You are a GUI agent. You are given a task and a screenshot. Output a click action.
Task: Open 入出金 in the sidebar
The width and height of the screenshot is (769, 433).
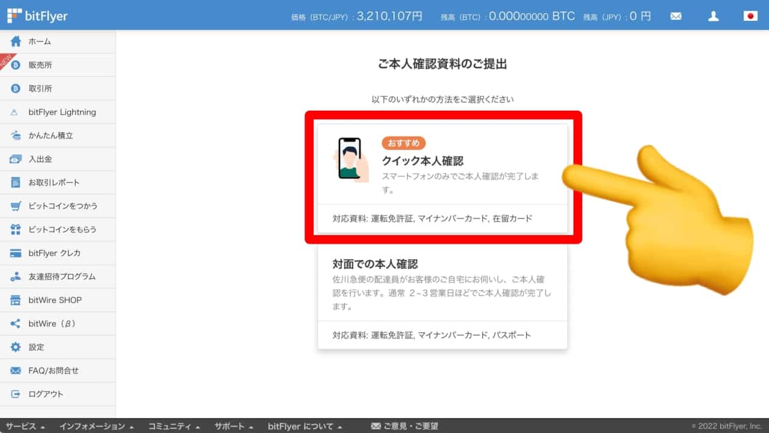tap(40, 159)
